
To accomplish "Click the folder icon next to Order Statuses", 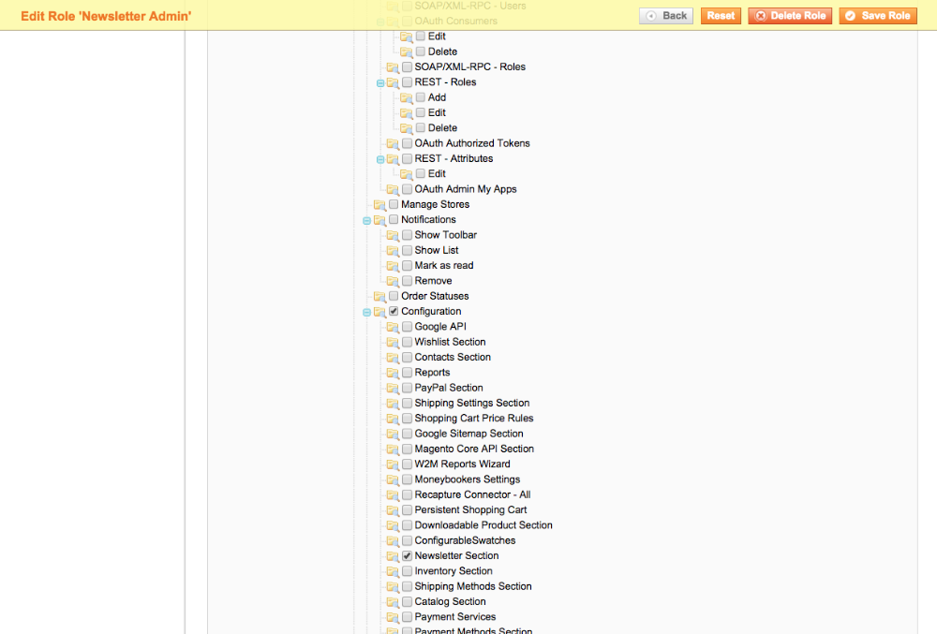I will [379, 297].
